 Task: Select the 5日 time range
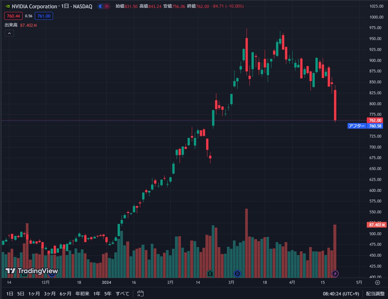[x=21, y=294]
